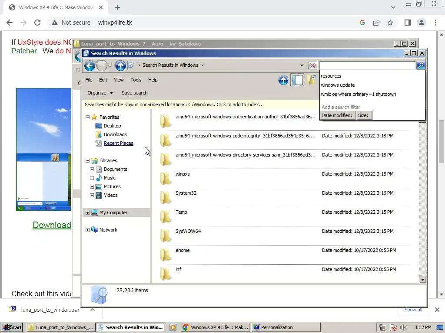Reload the Chrome page

[x=37, y=23]
